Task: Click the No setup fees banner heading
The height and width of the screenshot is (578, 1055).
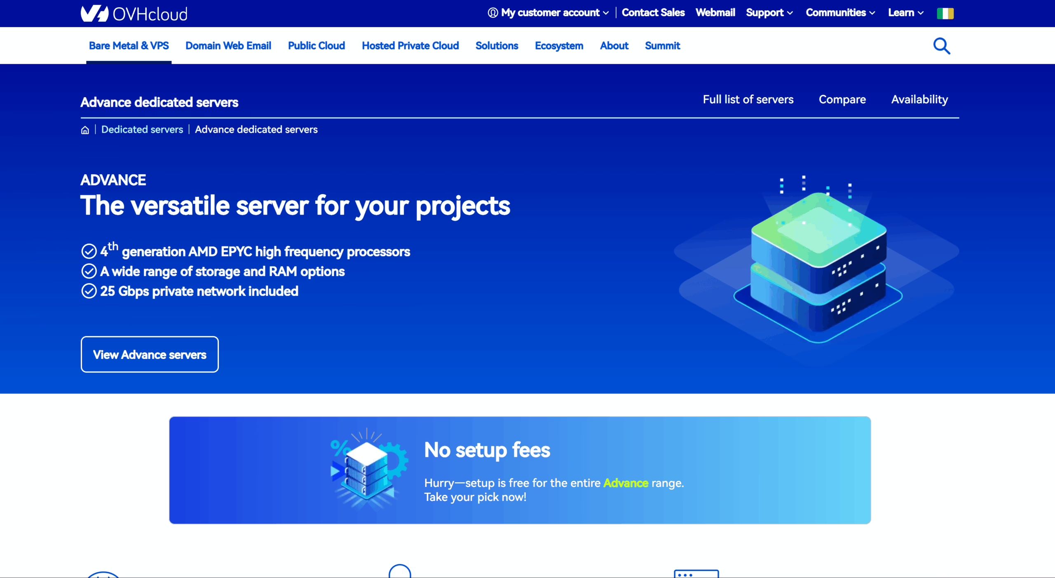Action: click(x=487, y=450)
